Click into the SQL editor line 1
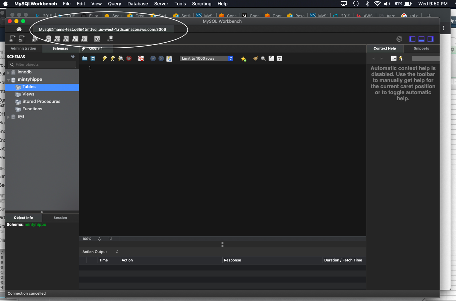 pyautogui.click(x=228, y=68)
